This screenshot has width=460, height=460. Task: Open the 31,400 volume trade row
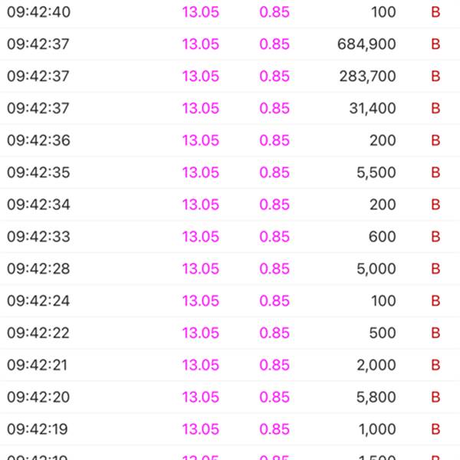(x=230, y=108)
